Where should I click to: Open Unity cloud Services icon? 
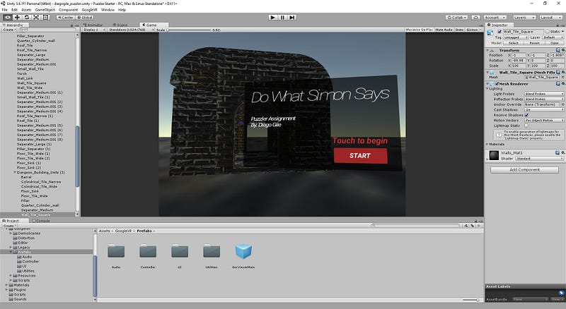[x=475, y=18]
